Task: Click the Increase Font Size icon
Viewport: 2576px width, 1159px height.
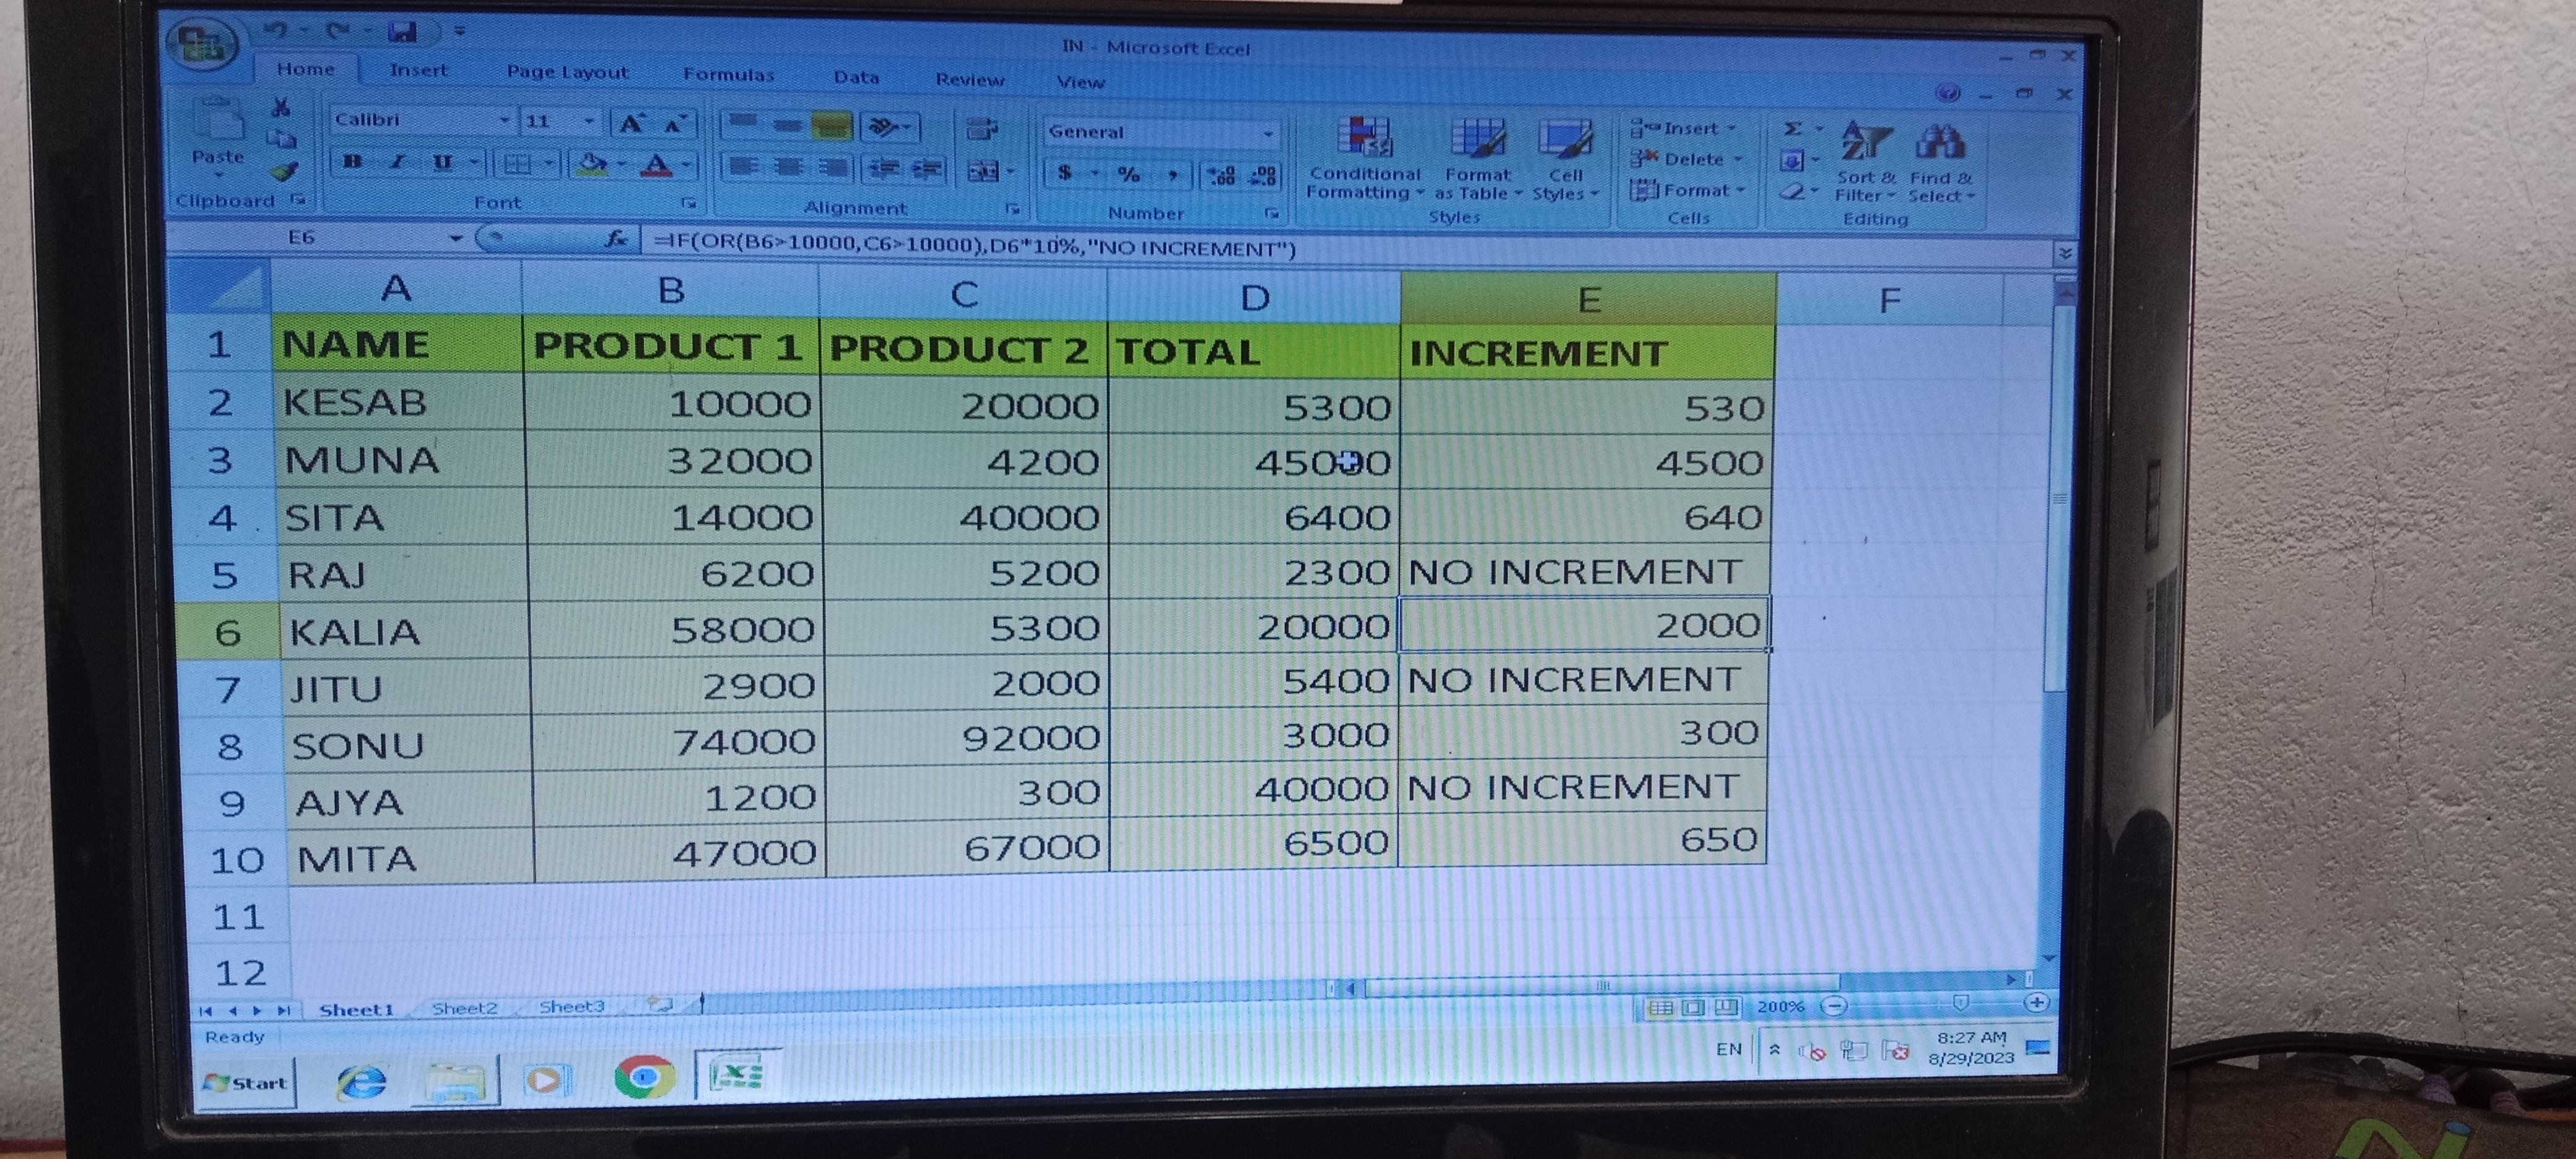Action: tap(631, 124)
